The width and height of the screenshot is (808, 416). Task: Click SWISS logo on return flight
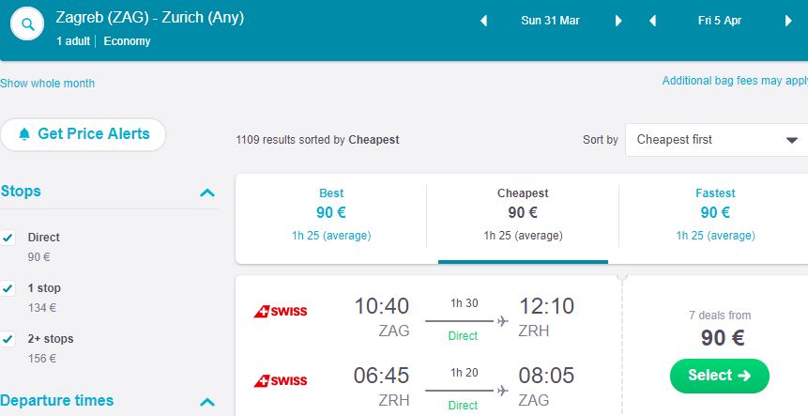tap(281, 380)
